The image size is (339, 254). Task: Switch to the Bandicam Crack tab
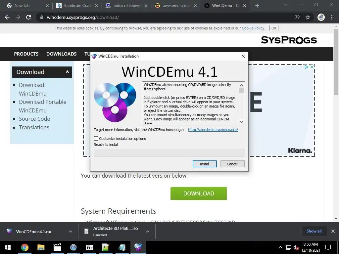tap(77, 6)
